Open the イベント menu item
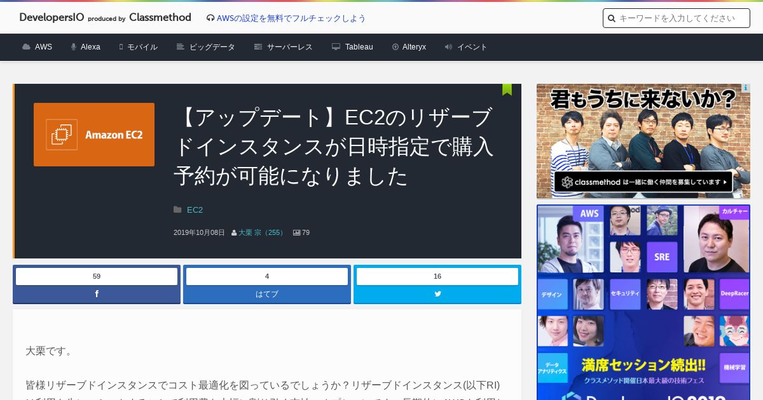763x400 pixels. click(472, 47)
